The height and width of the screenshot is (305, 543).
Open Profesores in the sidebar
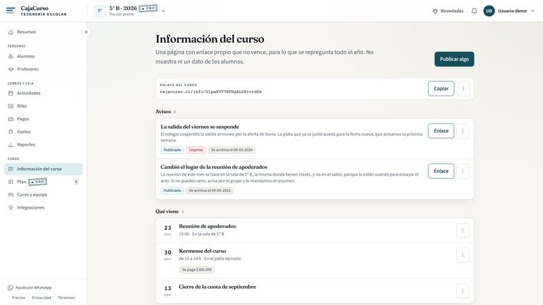[43, 69]
